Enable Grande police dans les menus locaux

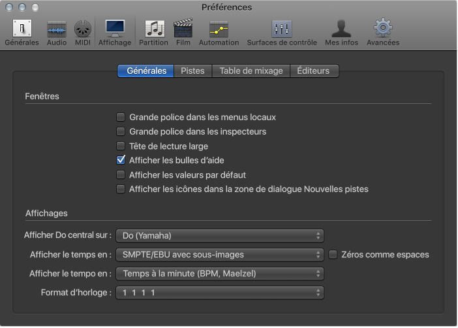121,118
